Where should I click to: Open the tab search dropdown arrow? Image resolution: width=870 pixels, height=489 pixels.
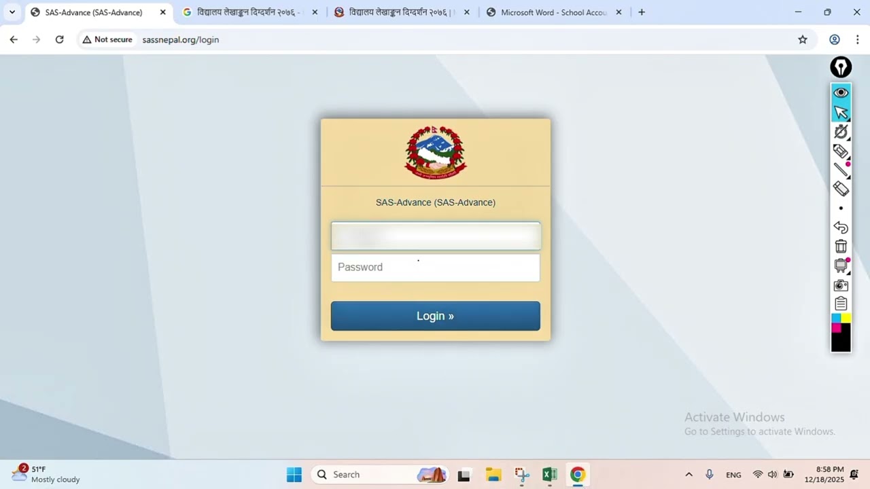(12, 12)
